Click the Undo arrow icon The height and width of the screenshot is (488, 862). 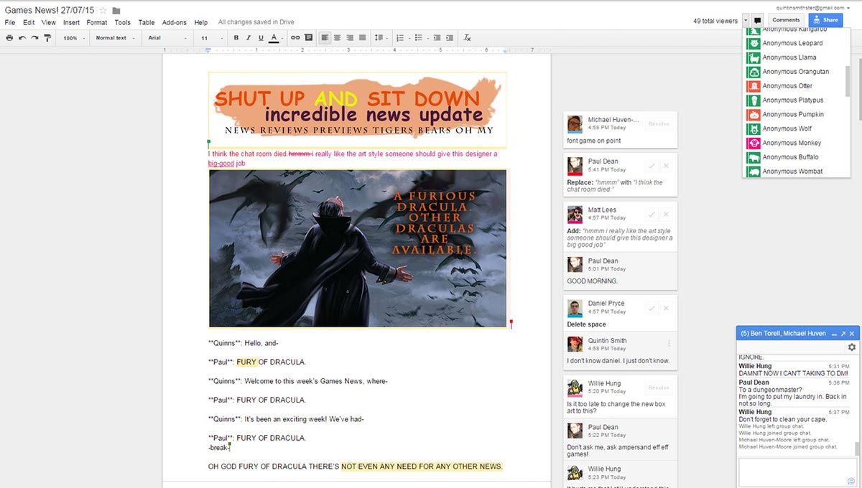[22, 38]
